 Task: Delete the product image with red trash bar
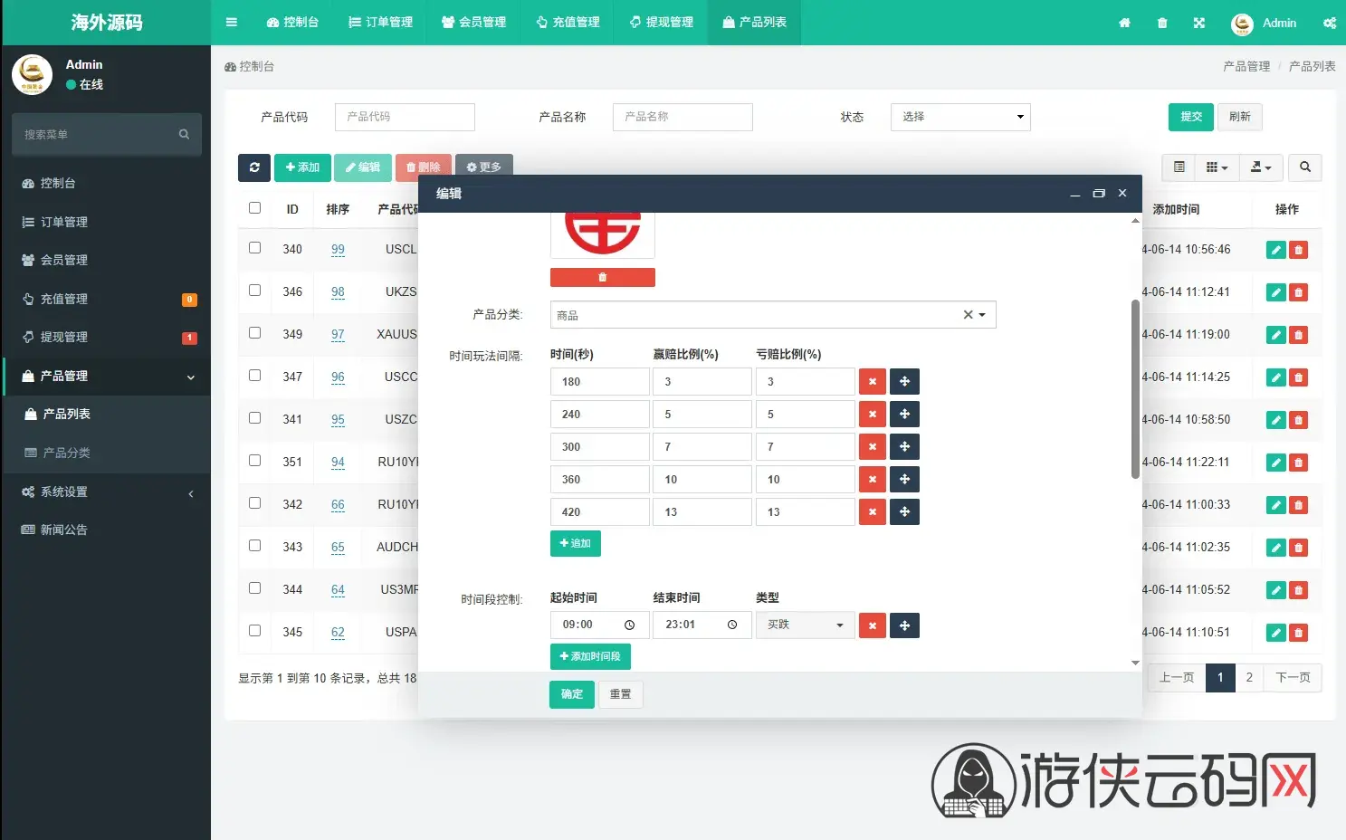pyautogui.click(x=602, y=277)
